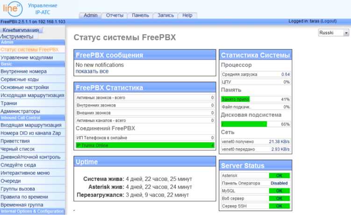Open the Admin tab
This screenshot has width=351, height=215.
tap(90, 15)
